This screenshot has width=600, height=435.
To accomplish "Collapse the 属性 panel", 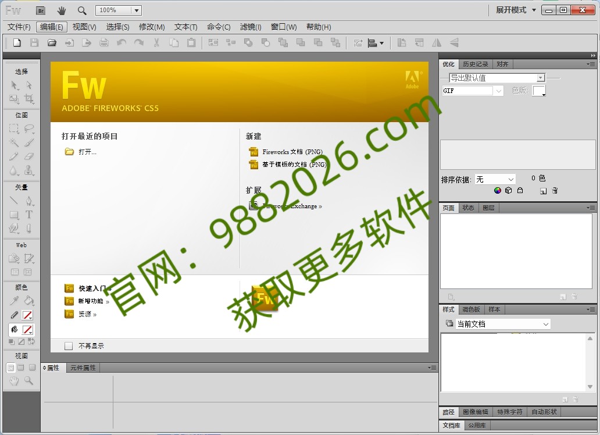I will click(45, 368).
